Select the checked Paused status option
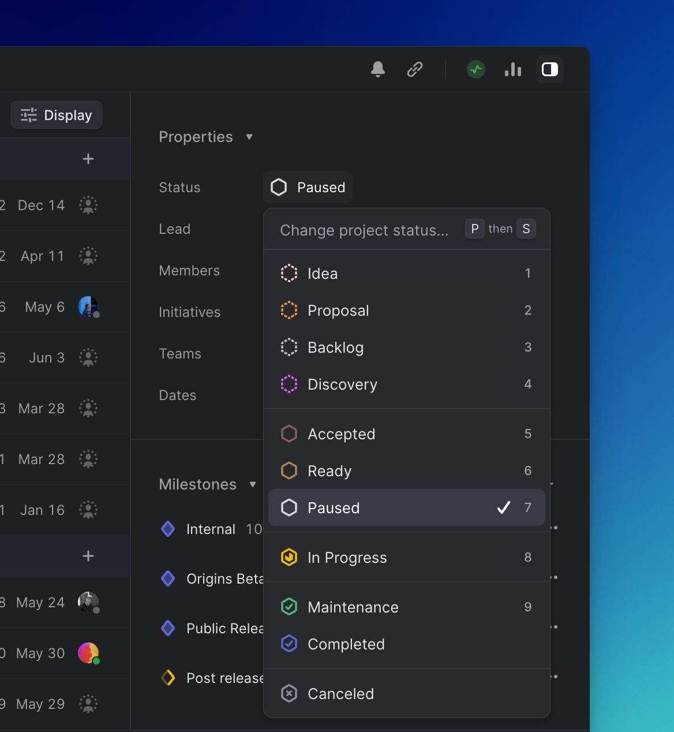The width and height of the screenshot is (674, 732). (x=407, y=507)
